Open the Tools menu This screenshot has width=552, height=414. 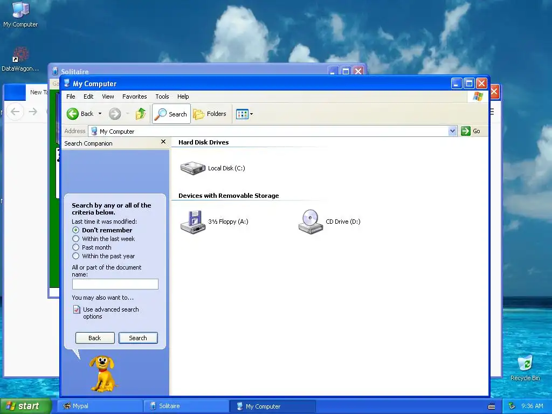(162, 96)
